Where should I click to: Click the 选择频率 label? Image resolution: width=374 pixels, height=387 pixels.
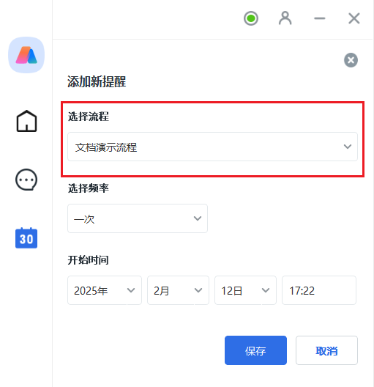point(89,188)
